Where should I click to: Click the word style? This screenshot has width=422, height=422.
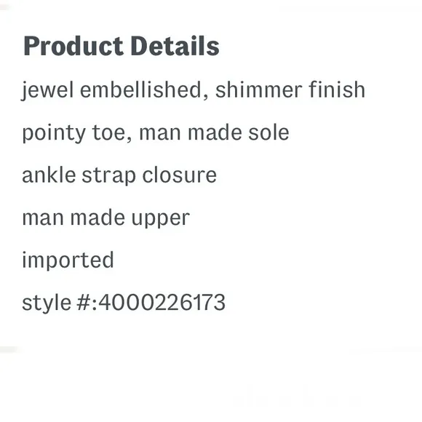point(47,303)
